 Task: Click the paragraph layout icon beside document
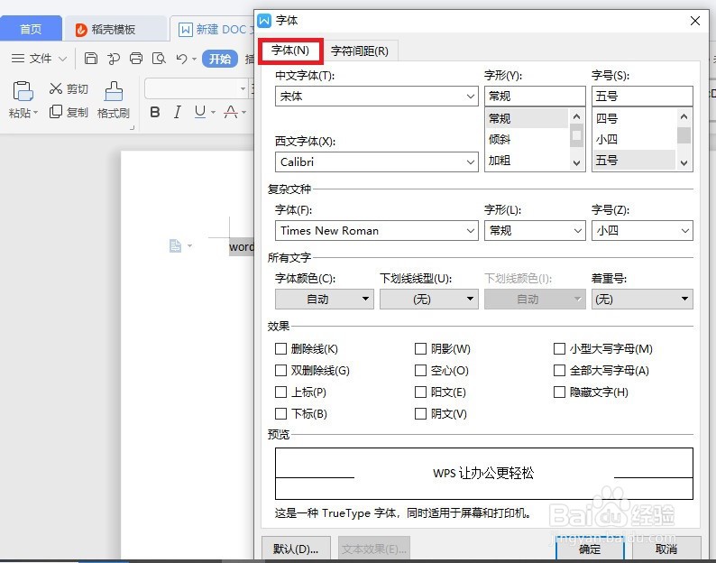pyautogui.click(x=175, y=245)
